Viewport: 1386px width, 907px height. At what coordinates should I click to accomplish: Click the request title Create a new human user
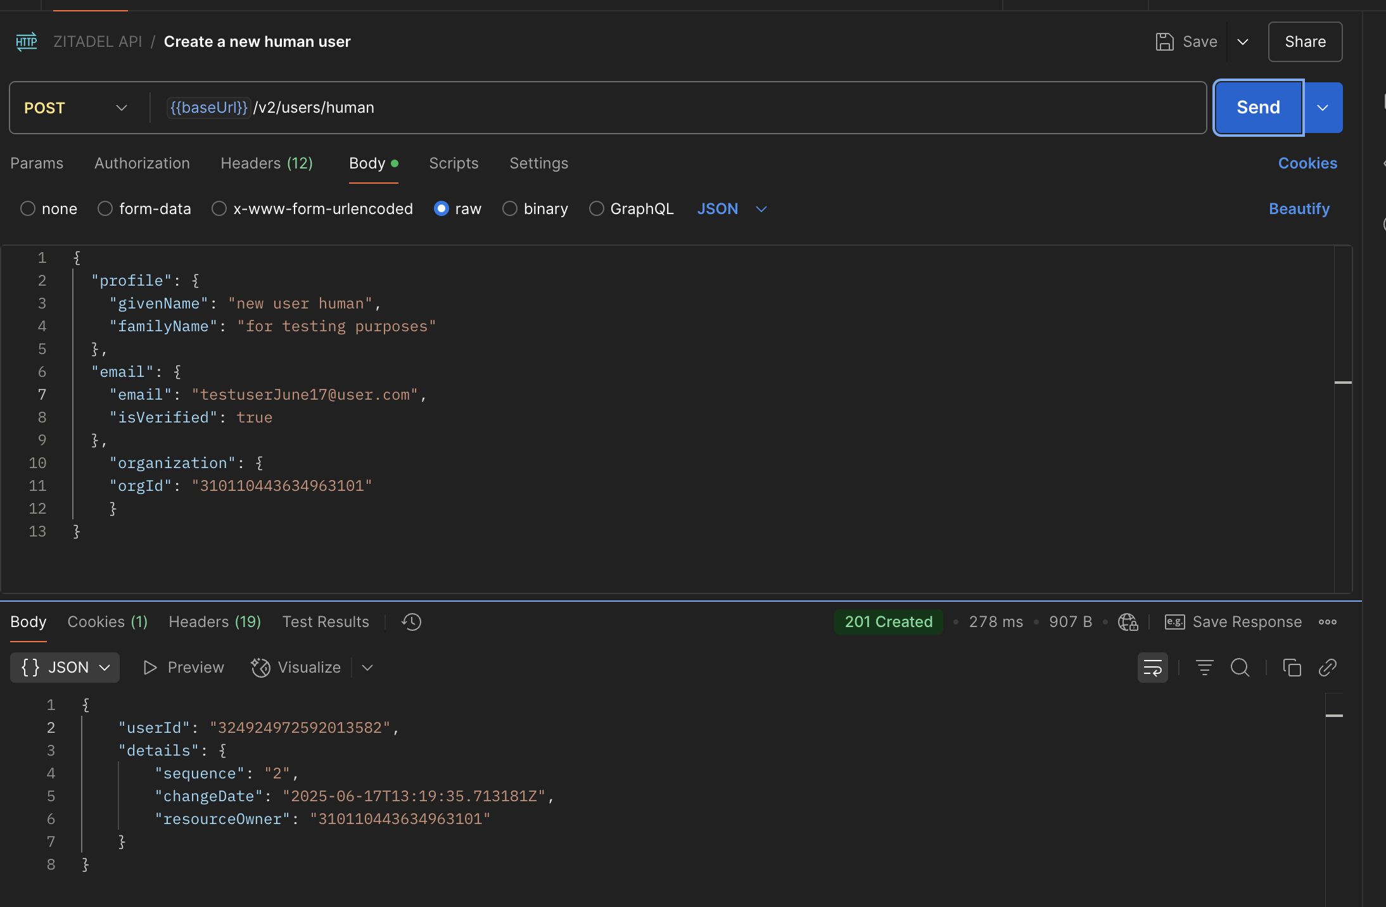[257, 42]
